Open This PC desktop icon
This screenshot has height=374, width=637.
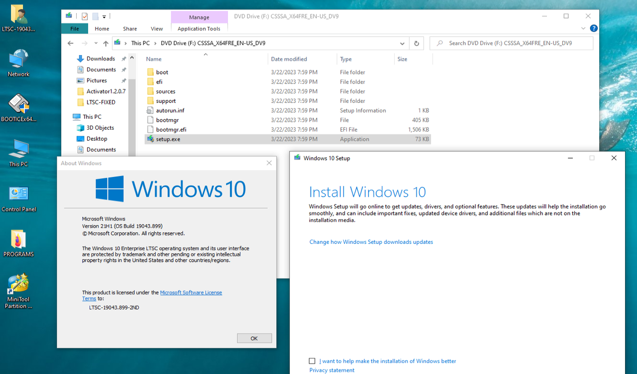(x=18, y=153)
